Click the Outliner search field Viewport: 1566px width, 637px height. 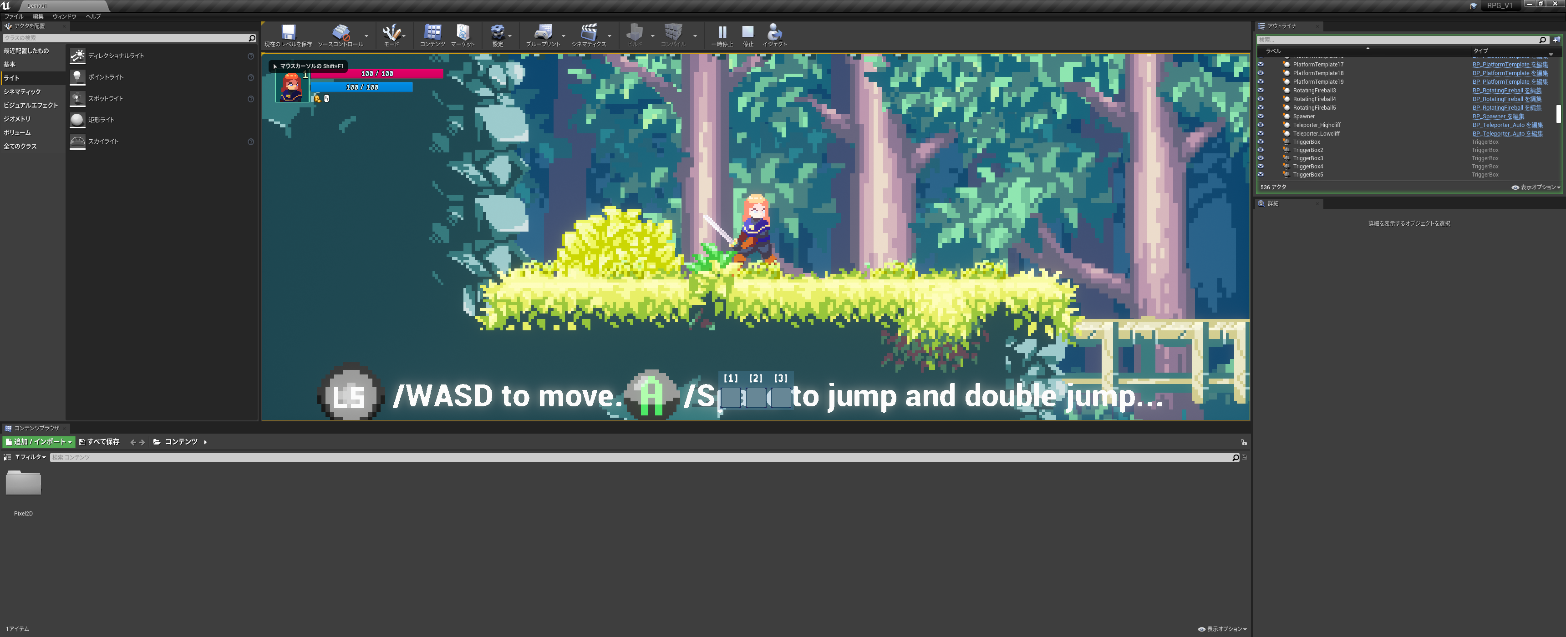tap(1398, 40)
